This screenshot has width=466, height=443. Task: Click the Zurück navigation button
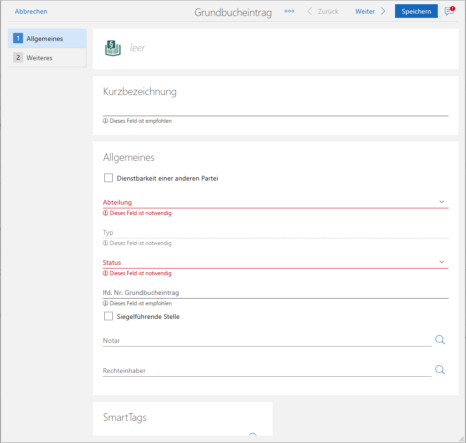click(323, 11)
